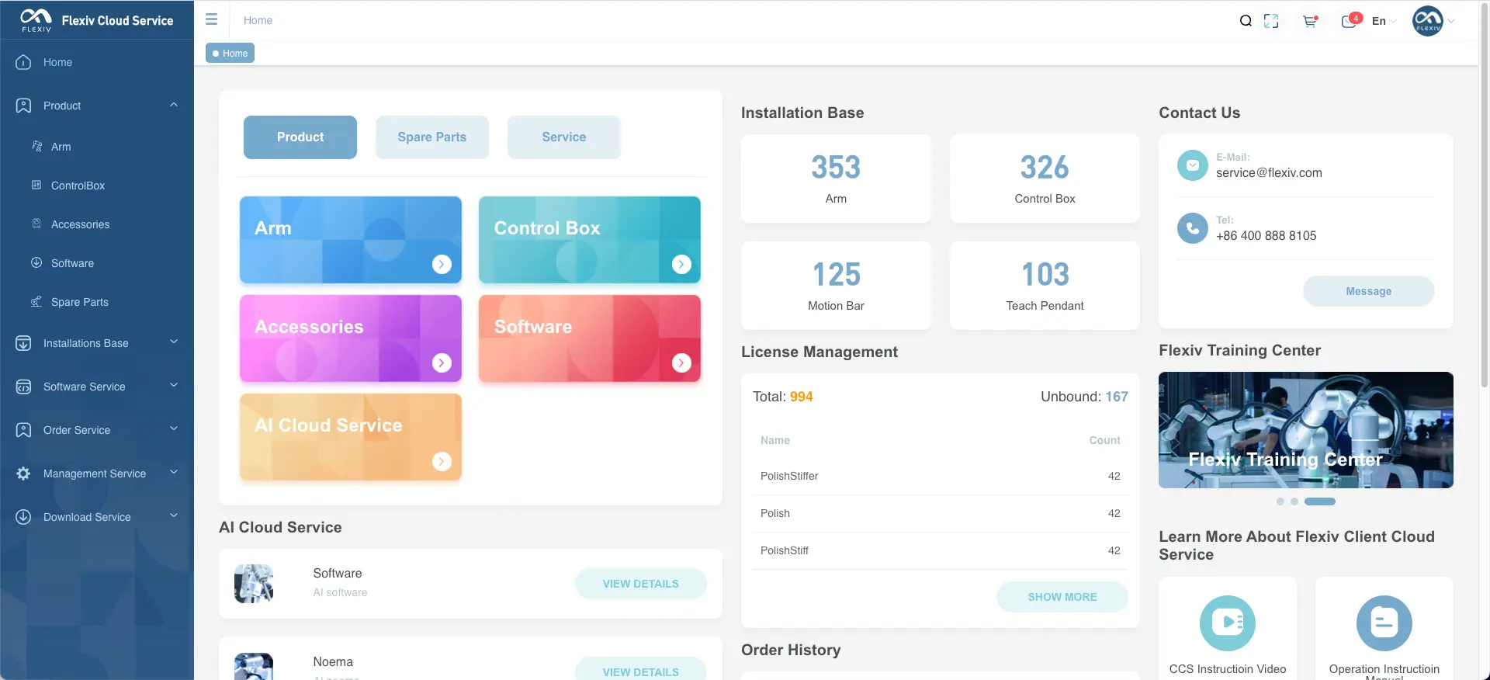Open the user account dropdown arrow

(x=1451, y=21)
